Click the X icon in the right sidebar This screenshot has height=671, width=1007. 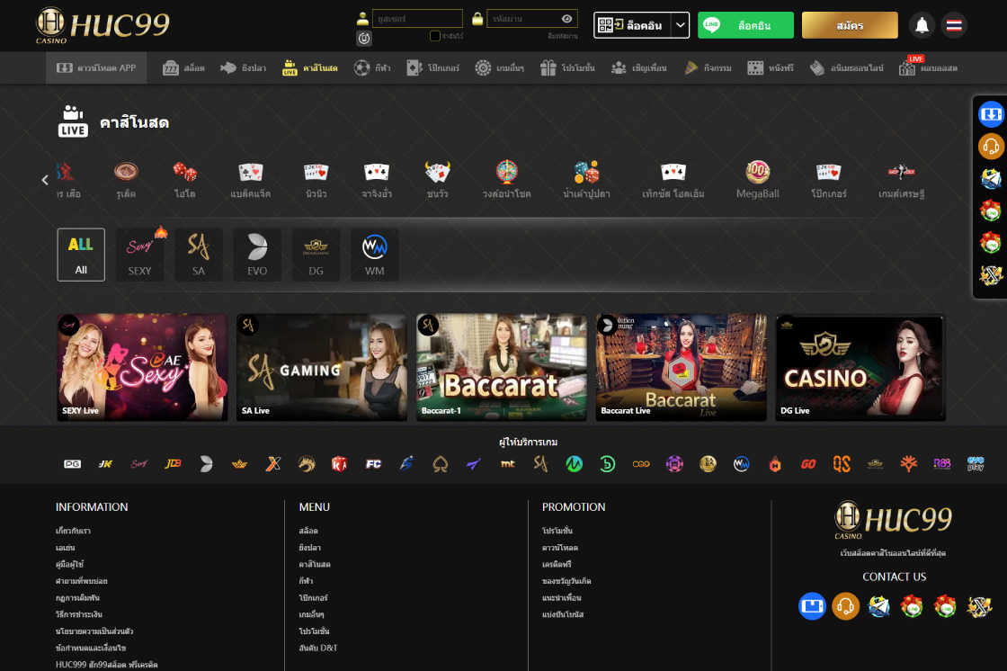(x=991, y=275)
